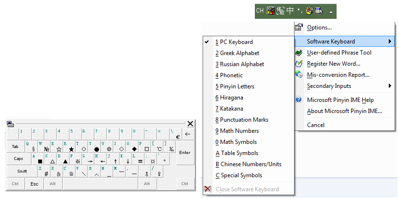This screenshot has height=199, width=398.
Task: Click the E key with hollow star
Action: click(57, 146)
